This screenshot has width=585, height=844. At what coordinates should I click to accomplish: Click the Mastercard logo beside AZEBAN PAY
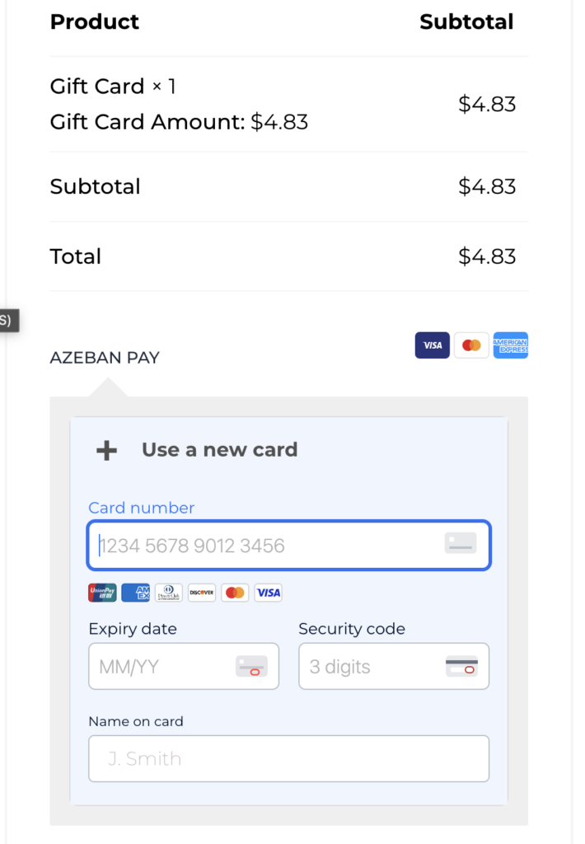[x=471, y=345]
